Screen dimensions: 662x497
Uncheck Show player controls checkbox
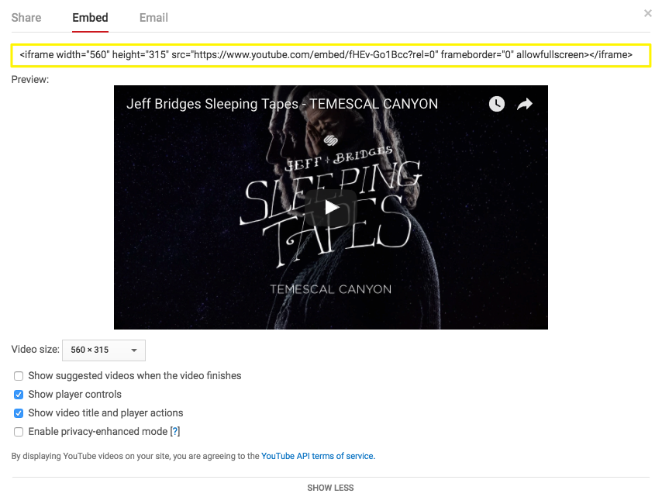(19, 395)
